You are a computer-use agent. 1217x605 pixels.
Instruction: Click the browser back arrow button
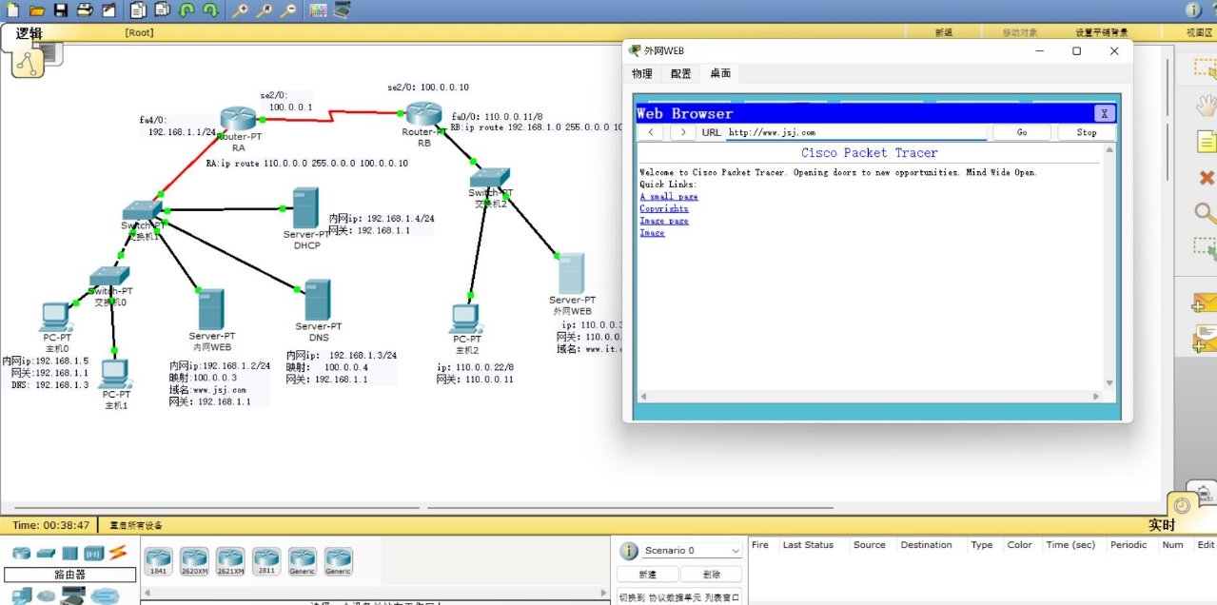651,132
